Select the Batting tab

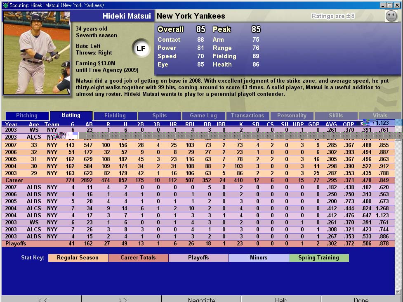tap(71, 115)
